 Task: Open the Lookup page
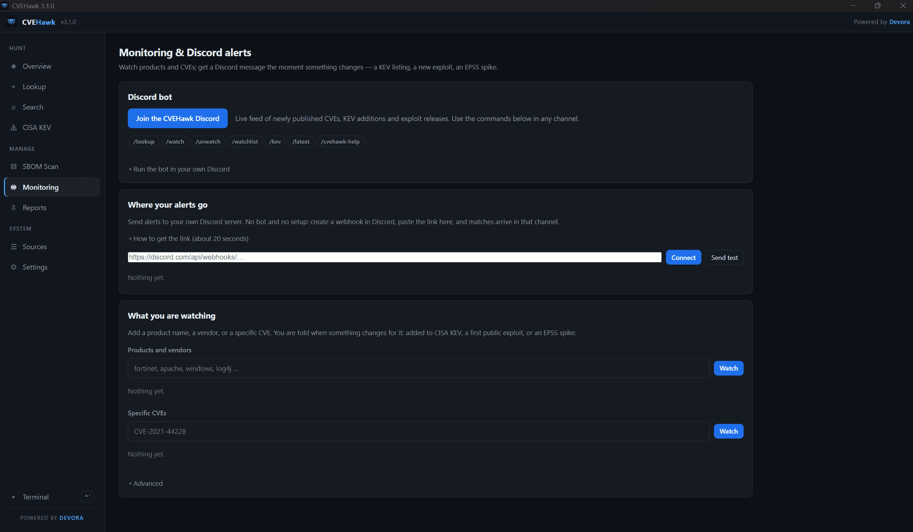pyautogui.click(x=52, y=87)
